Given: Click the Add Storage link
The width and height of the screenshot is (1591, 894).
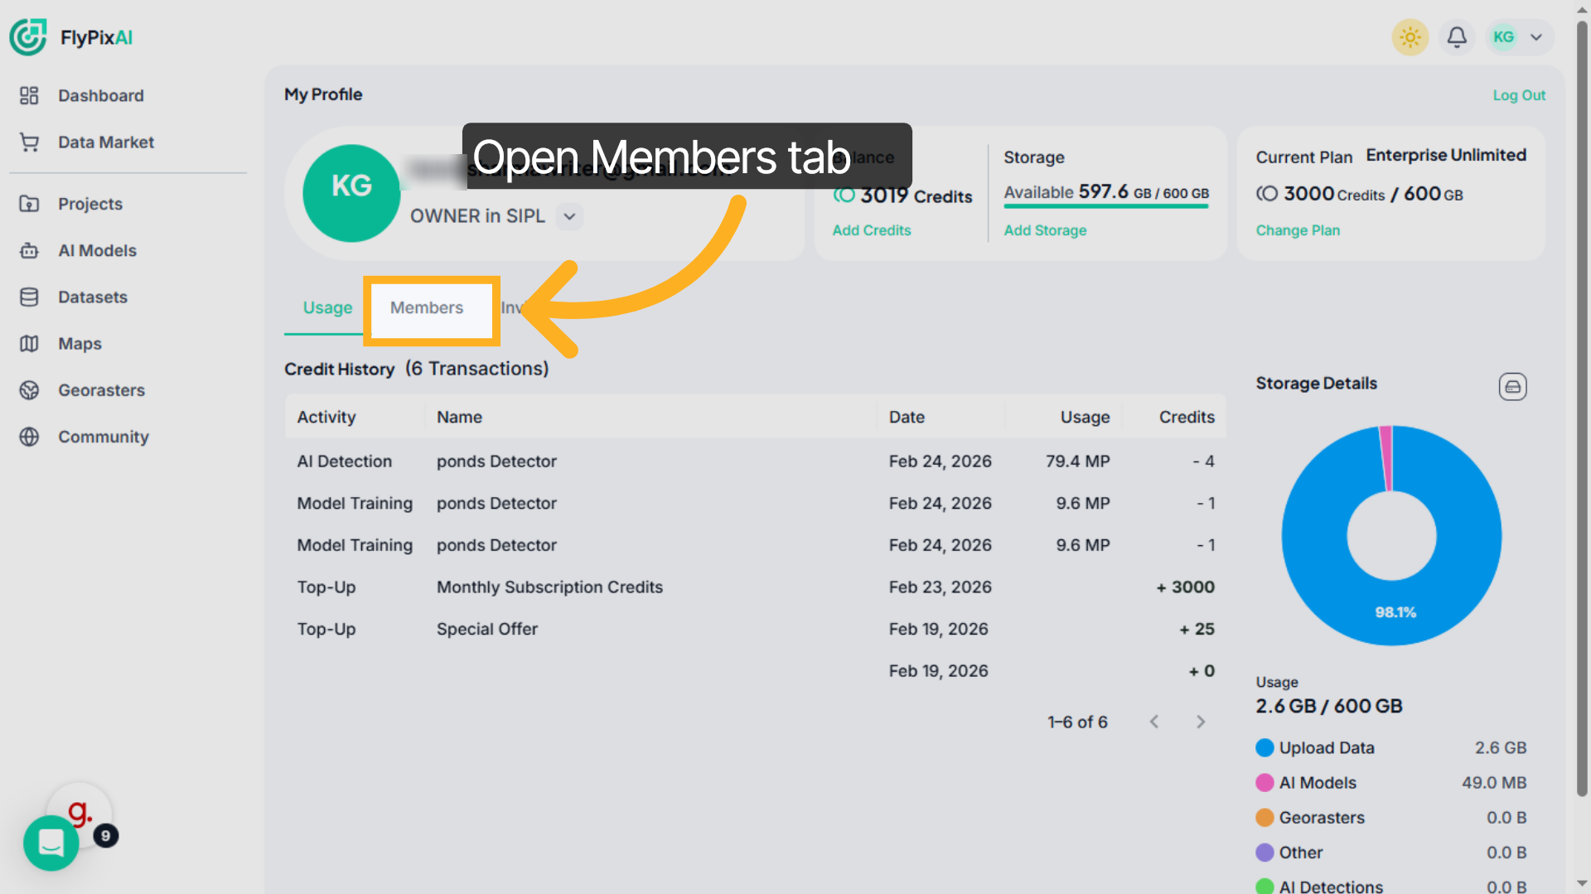Looking at the screenshot, I should click(x=1045, y=230).
